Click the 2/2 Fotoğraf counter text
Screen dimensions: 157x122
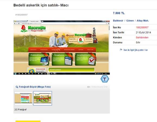[x=20, y=110]
